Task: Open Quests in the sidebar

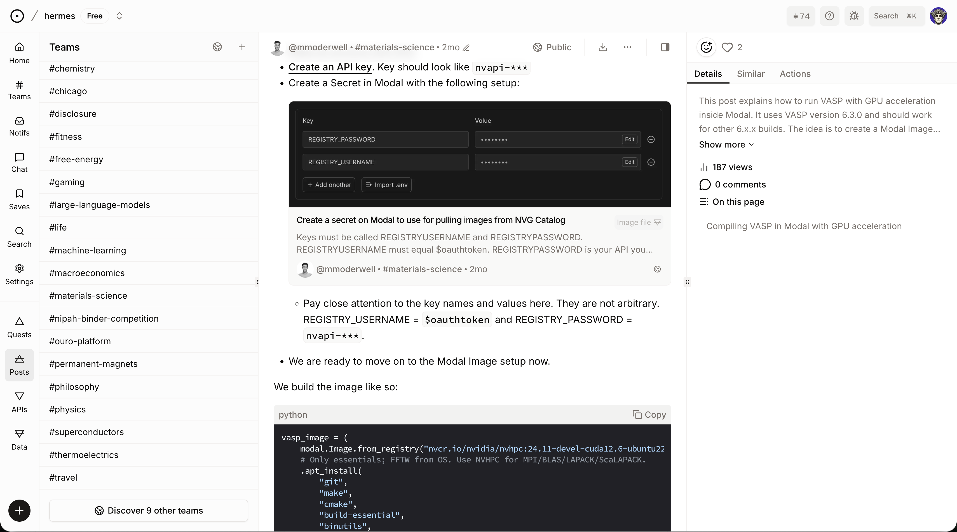Action: (x=19, y=327)
